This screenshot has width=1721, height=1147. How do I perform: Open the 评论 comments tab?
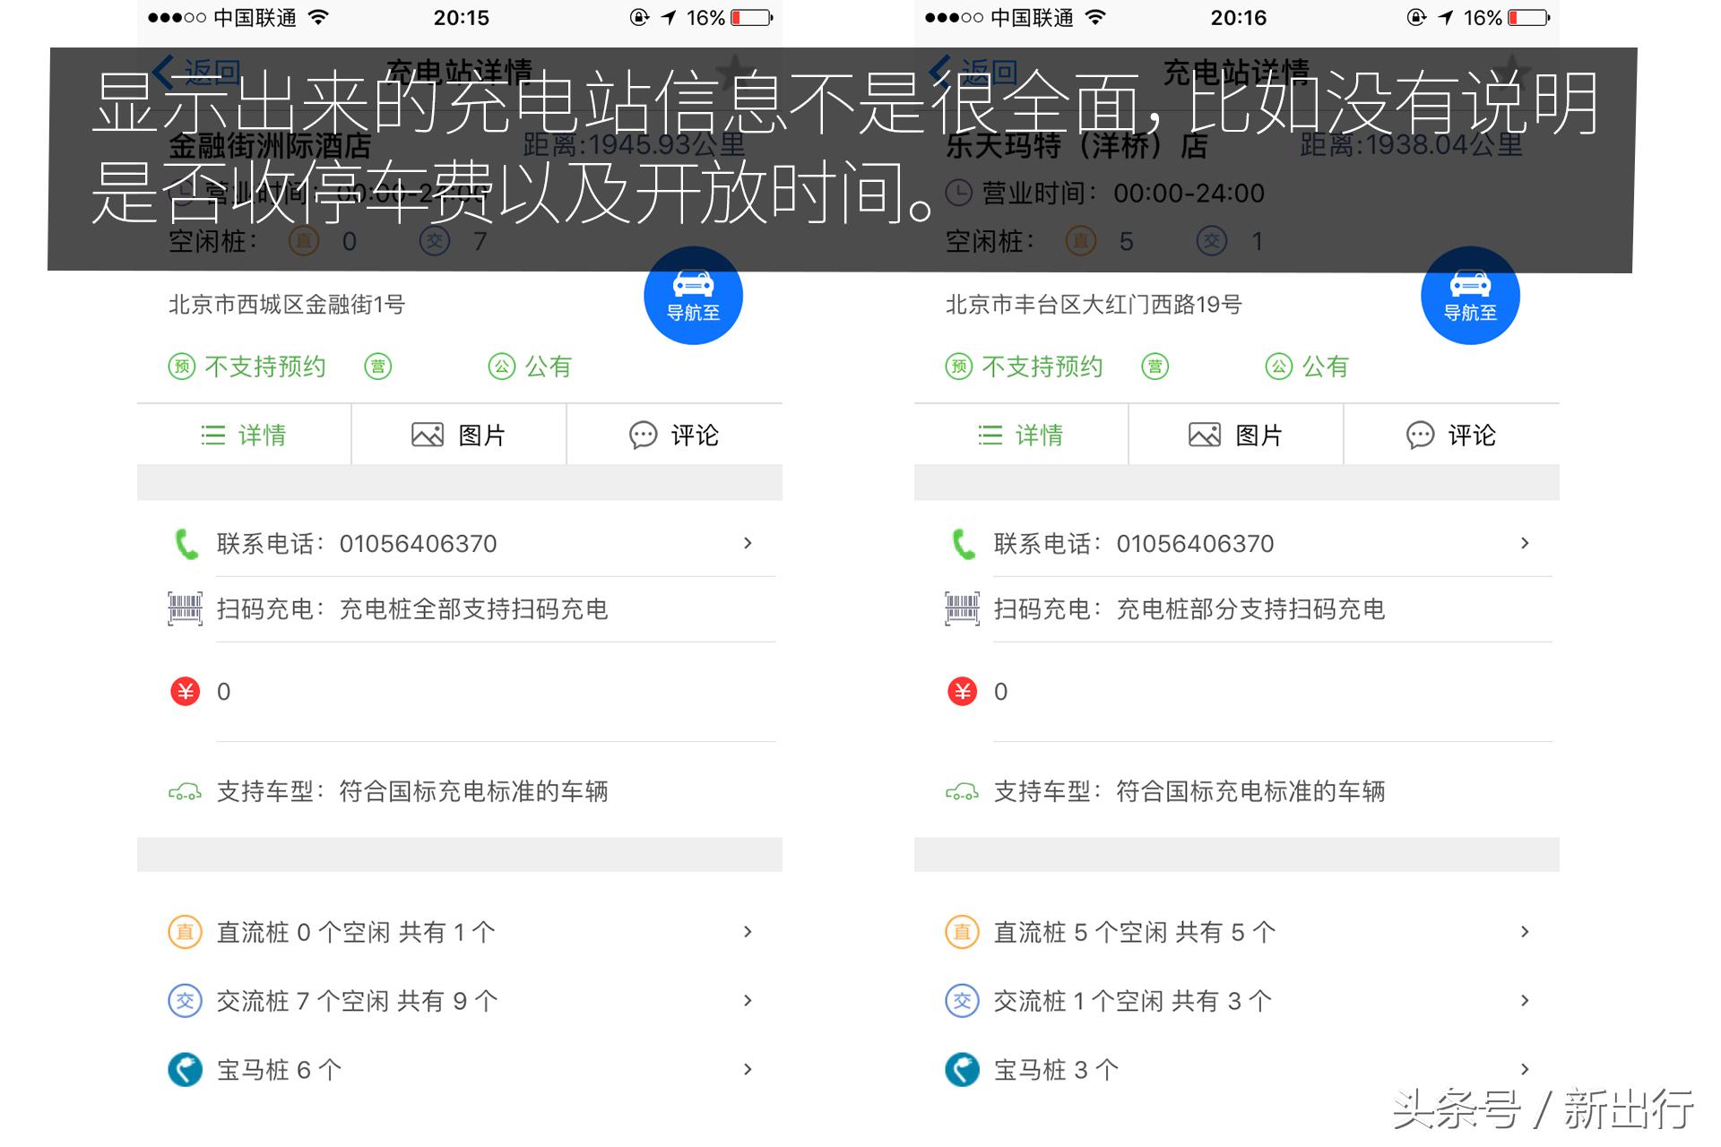click(x=675, y=435)
